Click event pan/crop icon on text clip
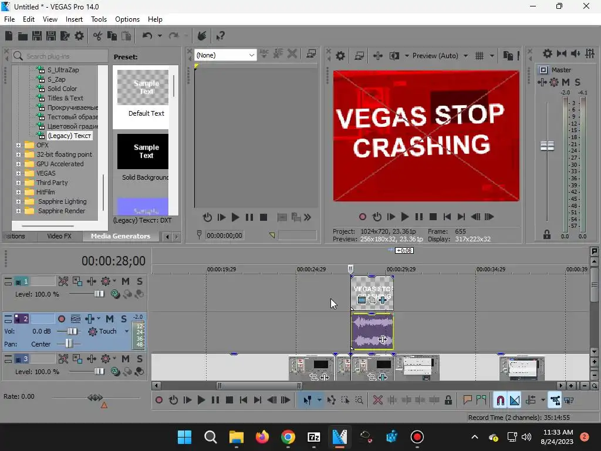 372,300
